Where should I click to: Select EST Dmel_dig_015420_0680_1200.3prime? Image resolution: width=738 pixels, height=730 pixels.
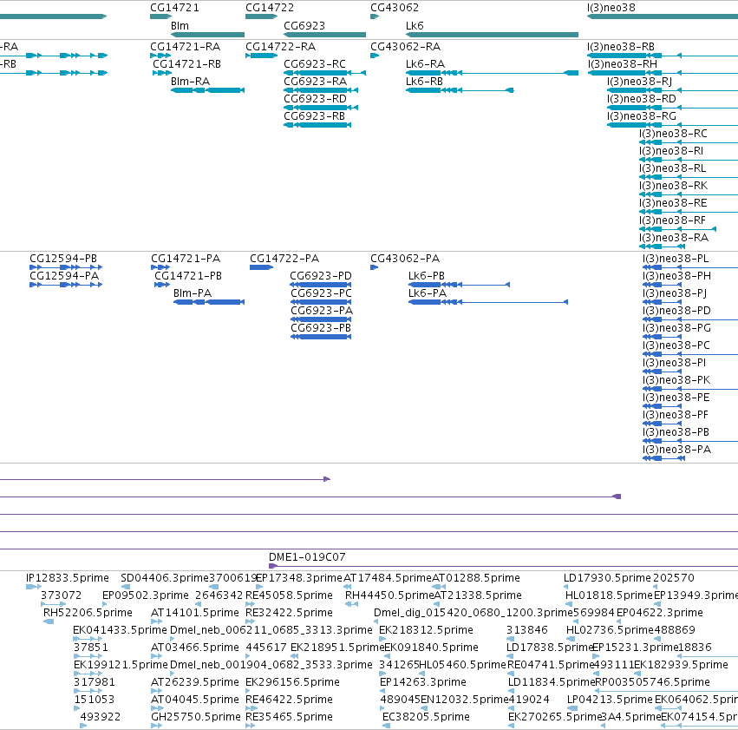(473, 613)
